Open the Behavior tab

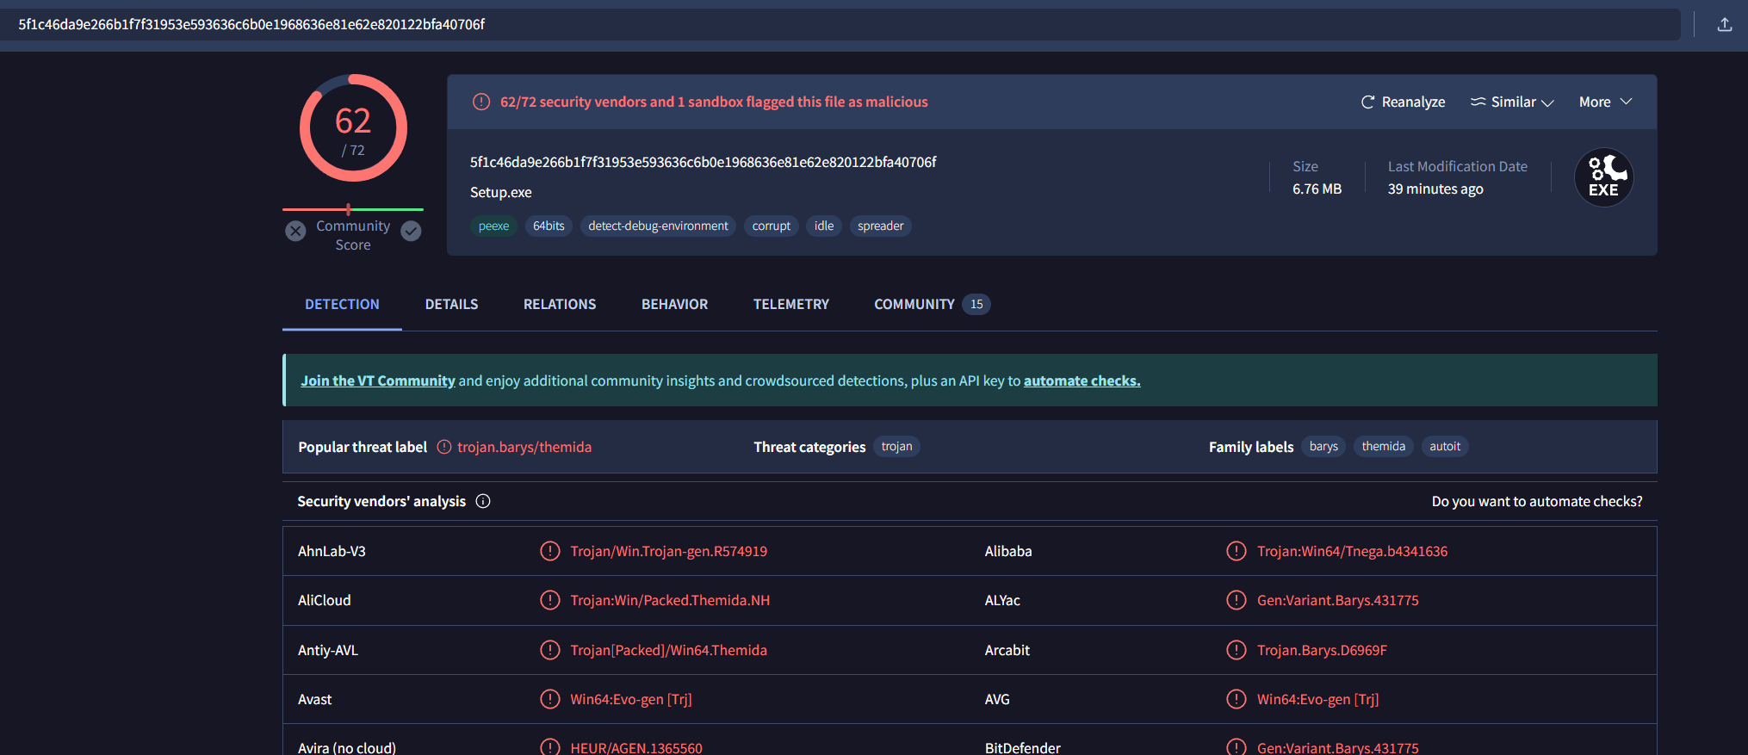coord(674,304)
